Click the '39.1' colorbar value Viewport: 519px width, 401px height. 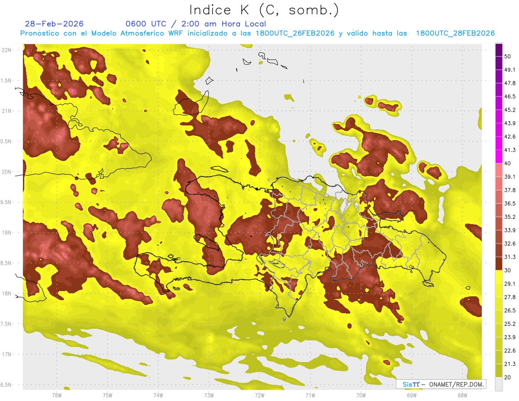pos(510,177)
